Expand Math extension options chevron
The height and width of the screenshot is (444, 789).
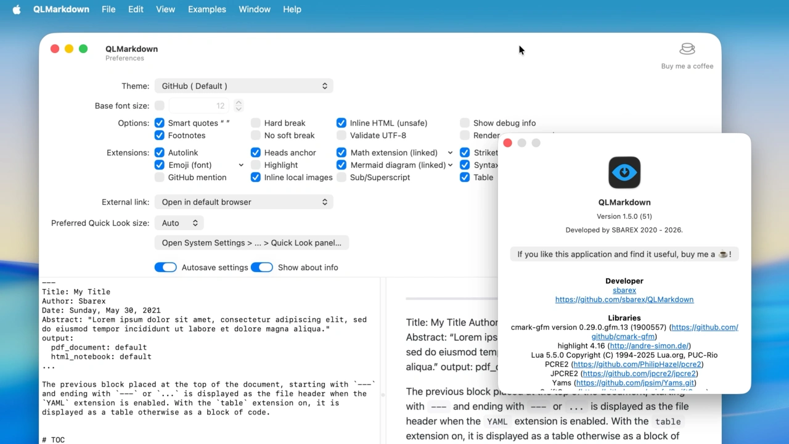[x=450, y=153]
